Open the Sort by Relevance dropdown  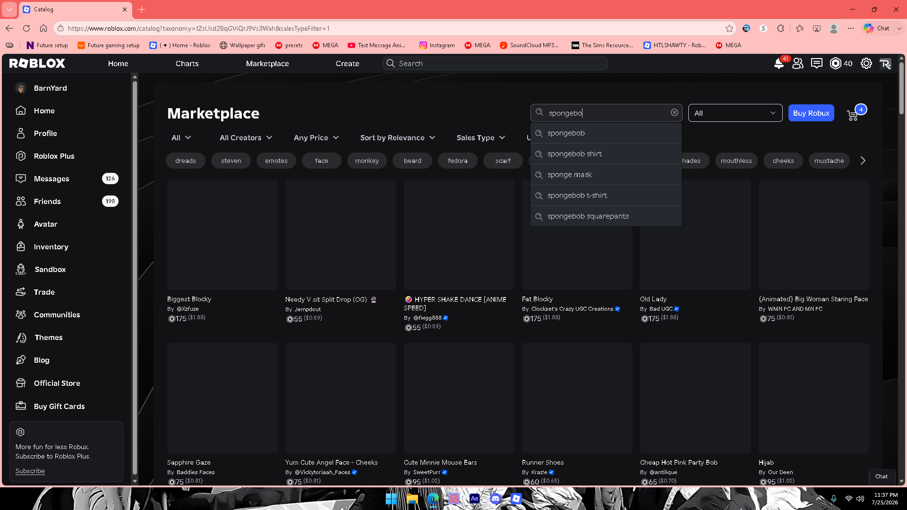pyautogui.click(x=397, y=137)
